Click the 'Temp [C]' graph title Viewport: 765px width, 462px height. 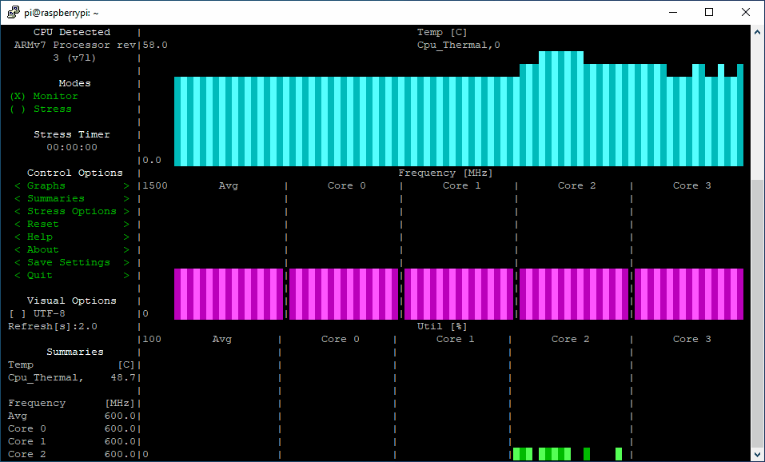coord(442,32)
